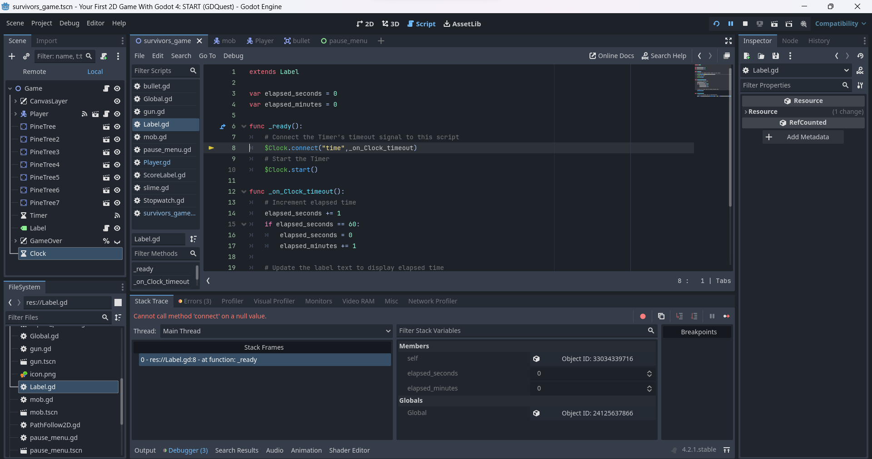The width and height of the screenshot is (872, 459).
Task: Switch to the Errors (3) tab
Action: [195, 301]
